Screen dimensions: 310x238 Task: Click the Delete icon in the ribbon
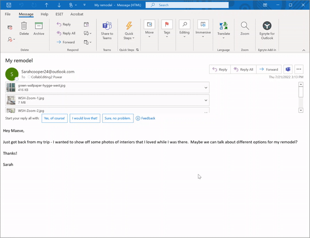(24, 28)
